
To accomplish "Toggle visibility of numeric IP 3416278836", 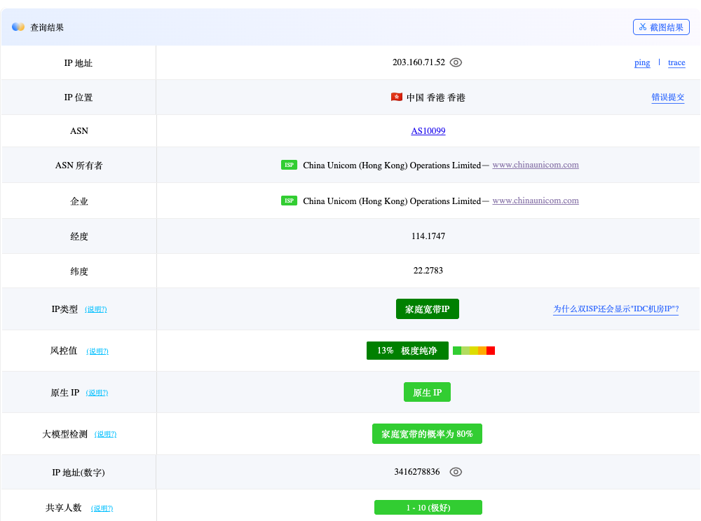I will [456, 472].
